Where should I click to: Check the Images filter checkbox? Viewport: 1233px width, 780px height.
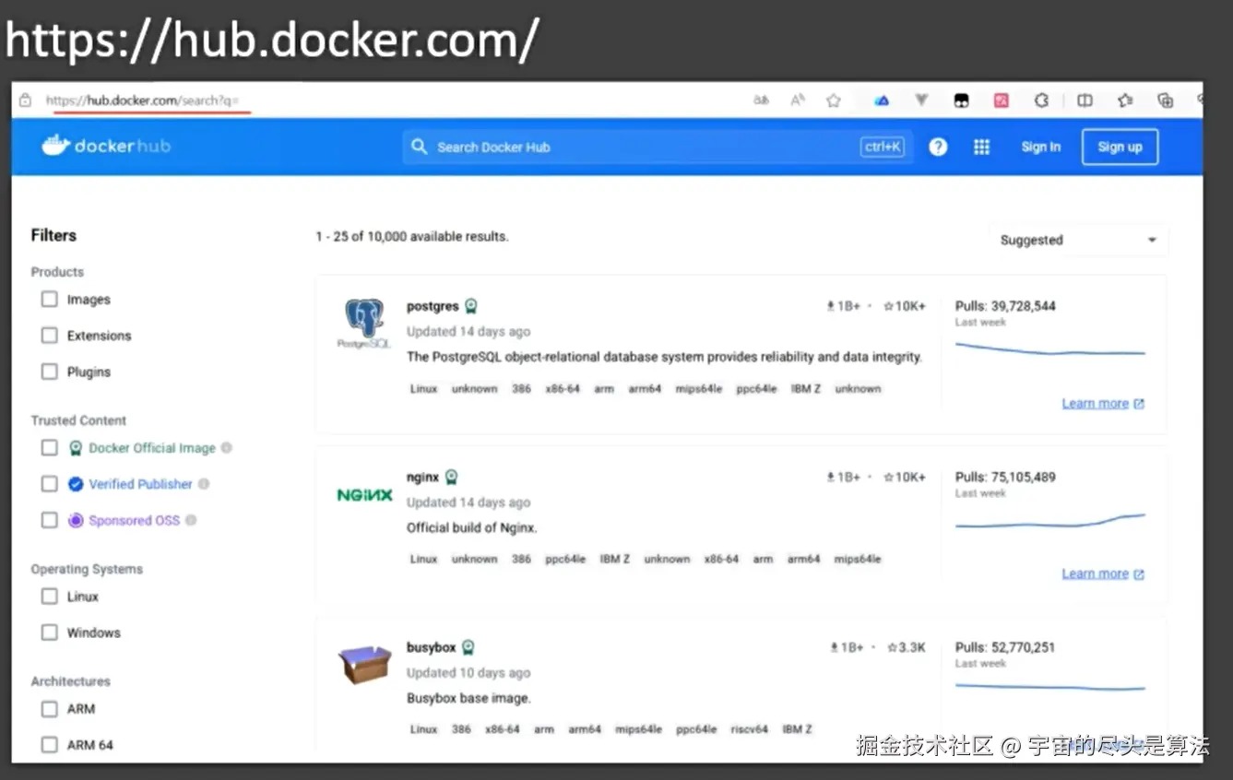[x=50, y=300]
